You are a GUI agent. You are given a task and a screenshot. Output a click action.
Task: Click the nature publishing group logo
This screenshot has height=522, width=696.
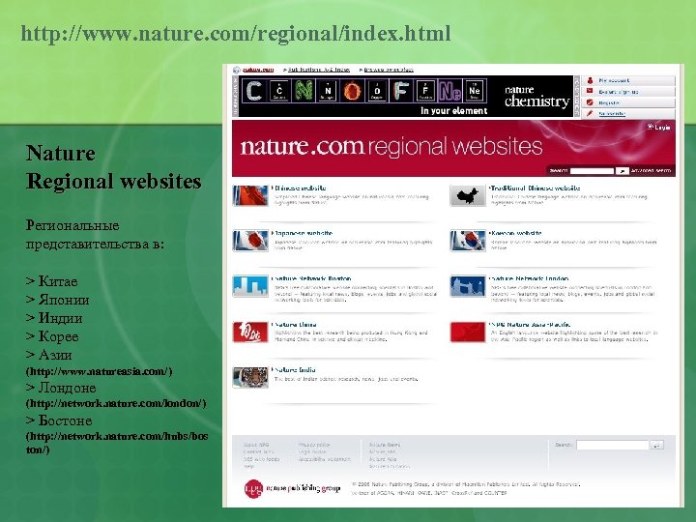293,489
